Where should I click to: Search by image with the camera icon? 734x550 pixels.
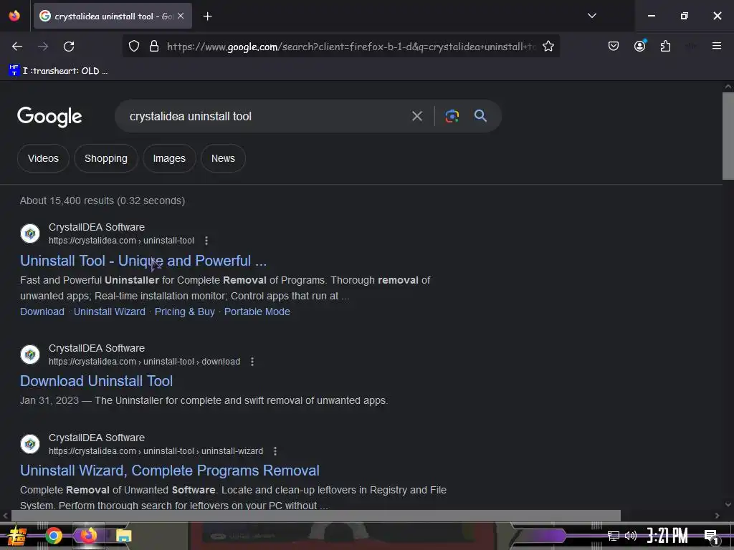[x=452, y=116]
